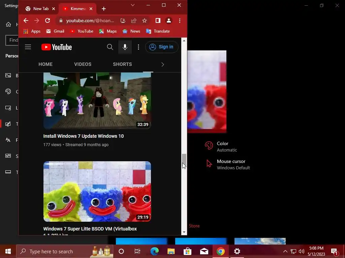This screenshot has height=258, width=345.
Task: Select Mouse cursor Windows Default in Settings
Action: pyautogui.click(x=228, y=164)
